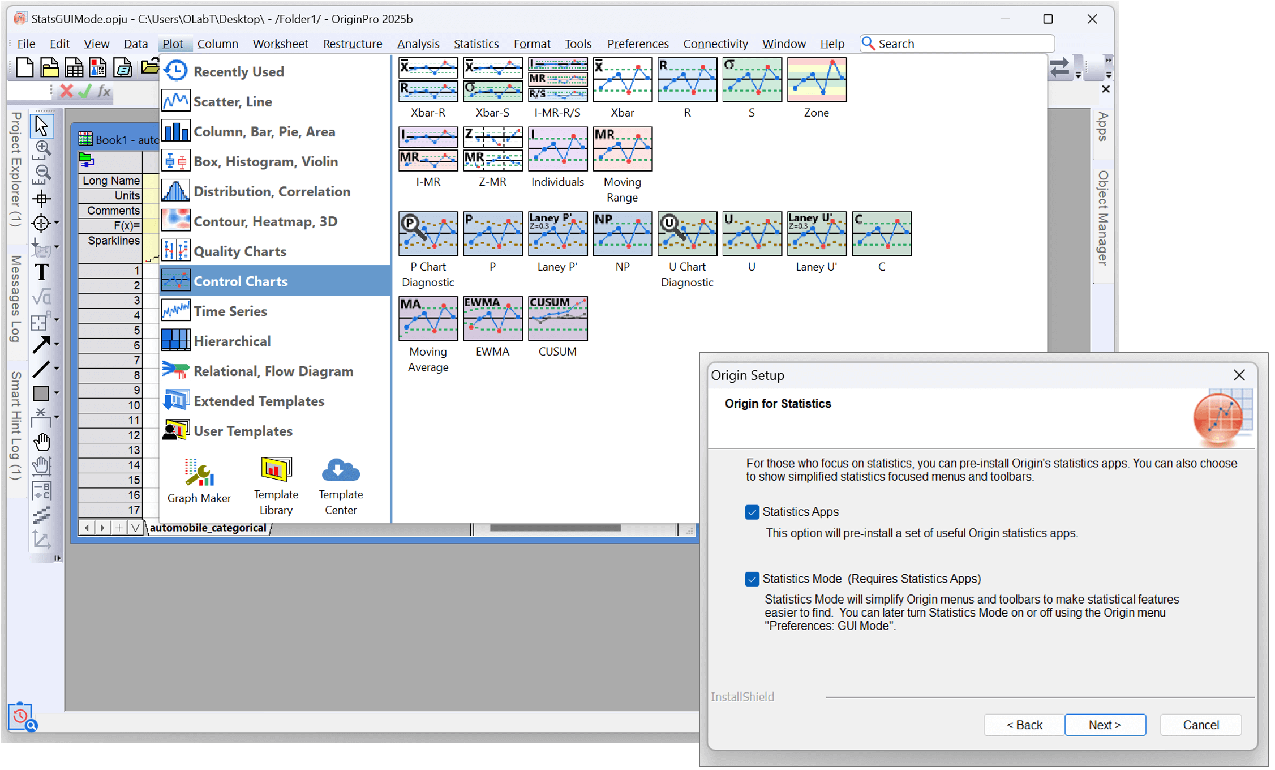The height and width of the screenshot is (770, 1275).
Task: Click the Search input field
Action: 963,44
